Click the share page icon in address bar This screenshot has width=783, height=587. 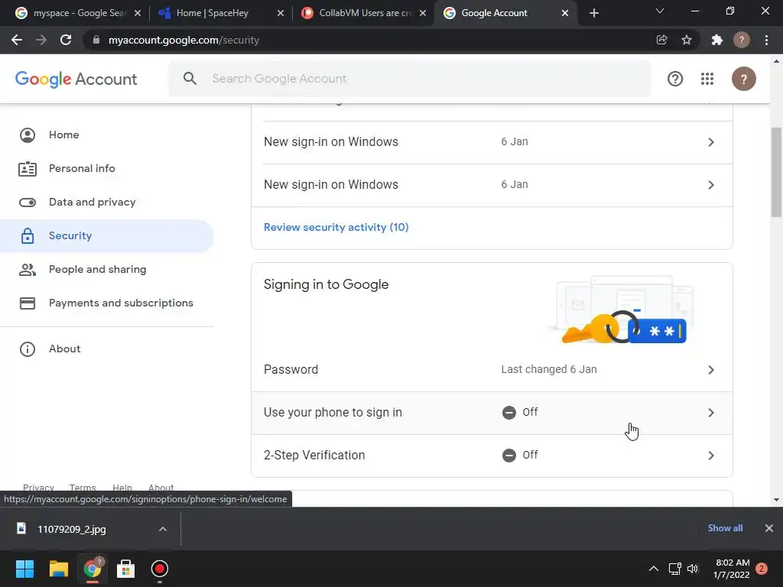pyautogui.click(x=661, y=40)
